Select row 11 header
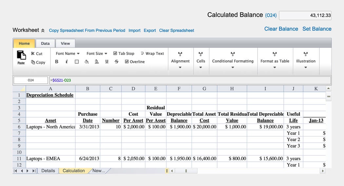This screenshot has width=344, height=186. click(19, 158)
